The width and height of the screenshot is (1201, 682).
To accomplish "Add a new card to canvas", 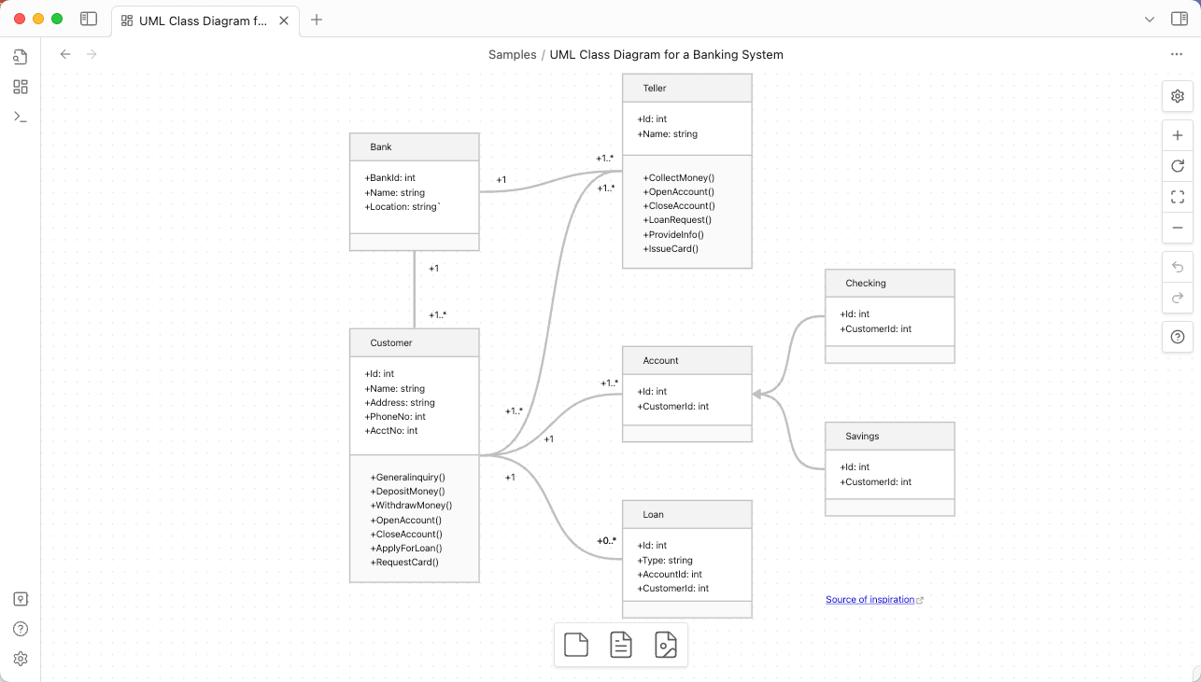I will (576, 645).
